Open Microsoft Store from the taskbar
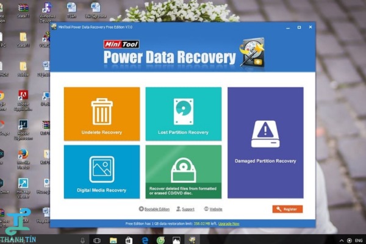 [x=129, y=240]
